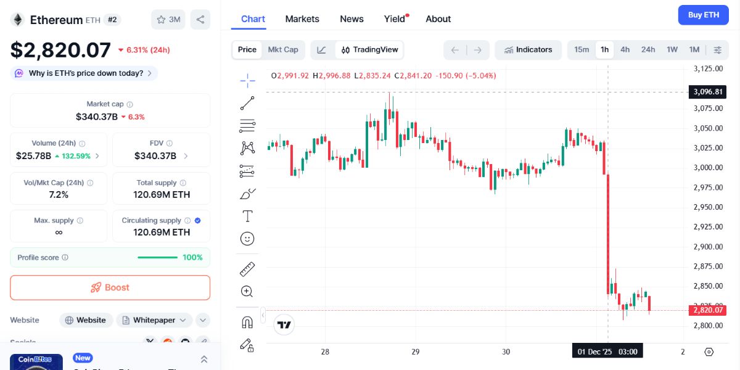740x370 pixels.
Task: Set chart interval to 24h
Action: pos(648,50)
